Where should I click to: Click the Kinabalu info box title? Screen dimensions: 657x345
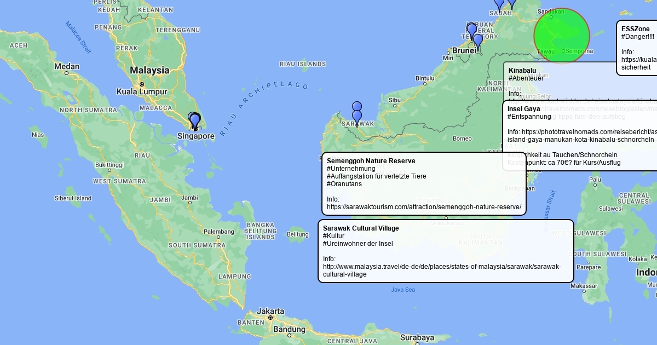point(522,71)
